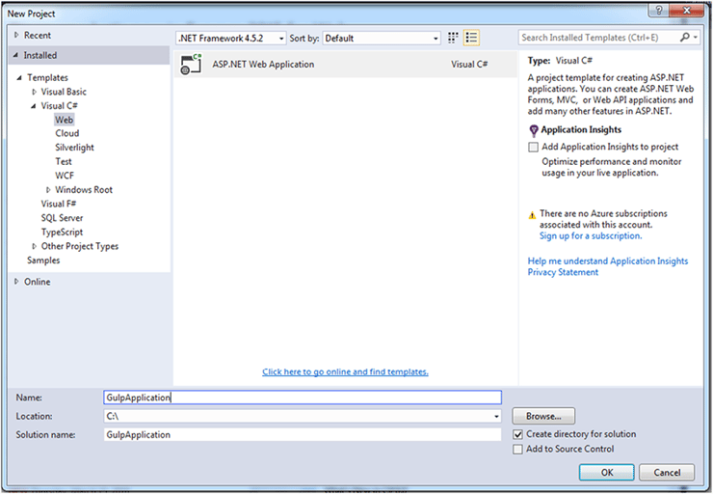
Task: Select the SQL Server category
Action: point(63,218)
